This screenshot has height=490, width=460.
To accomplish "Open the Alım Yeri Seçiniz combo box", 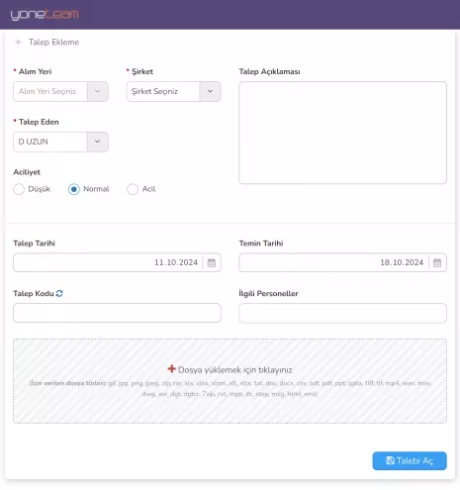I will [x=60, y=91].
